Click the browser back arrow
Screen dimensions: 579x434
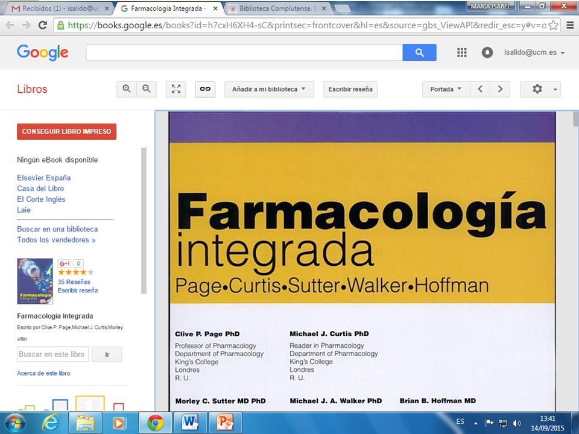pos(10,25)
